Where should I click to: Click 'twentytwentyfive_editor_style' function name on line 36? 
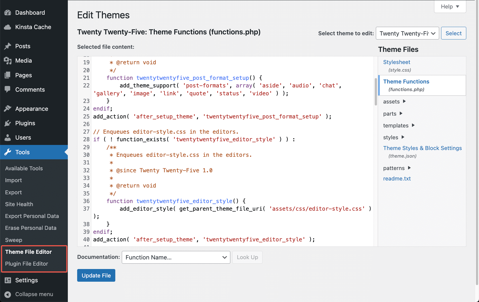184,201
